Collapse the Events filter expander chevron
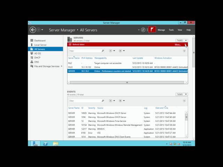 tap(184, 101)
